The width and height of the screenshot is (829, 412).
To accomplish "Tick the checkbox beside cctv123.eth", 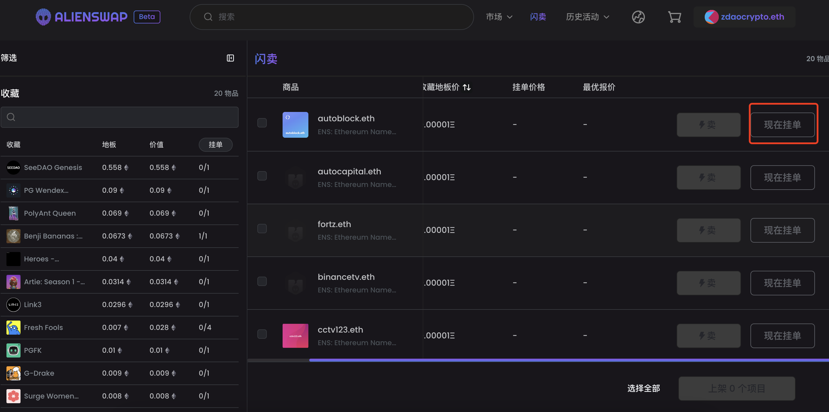I will coord(262,334).
